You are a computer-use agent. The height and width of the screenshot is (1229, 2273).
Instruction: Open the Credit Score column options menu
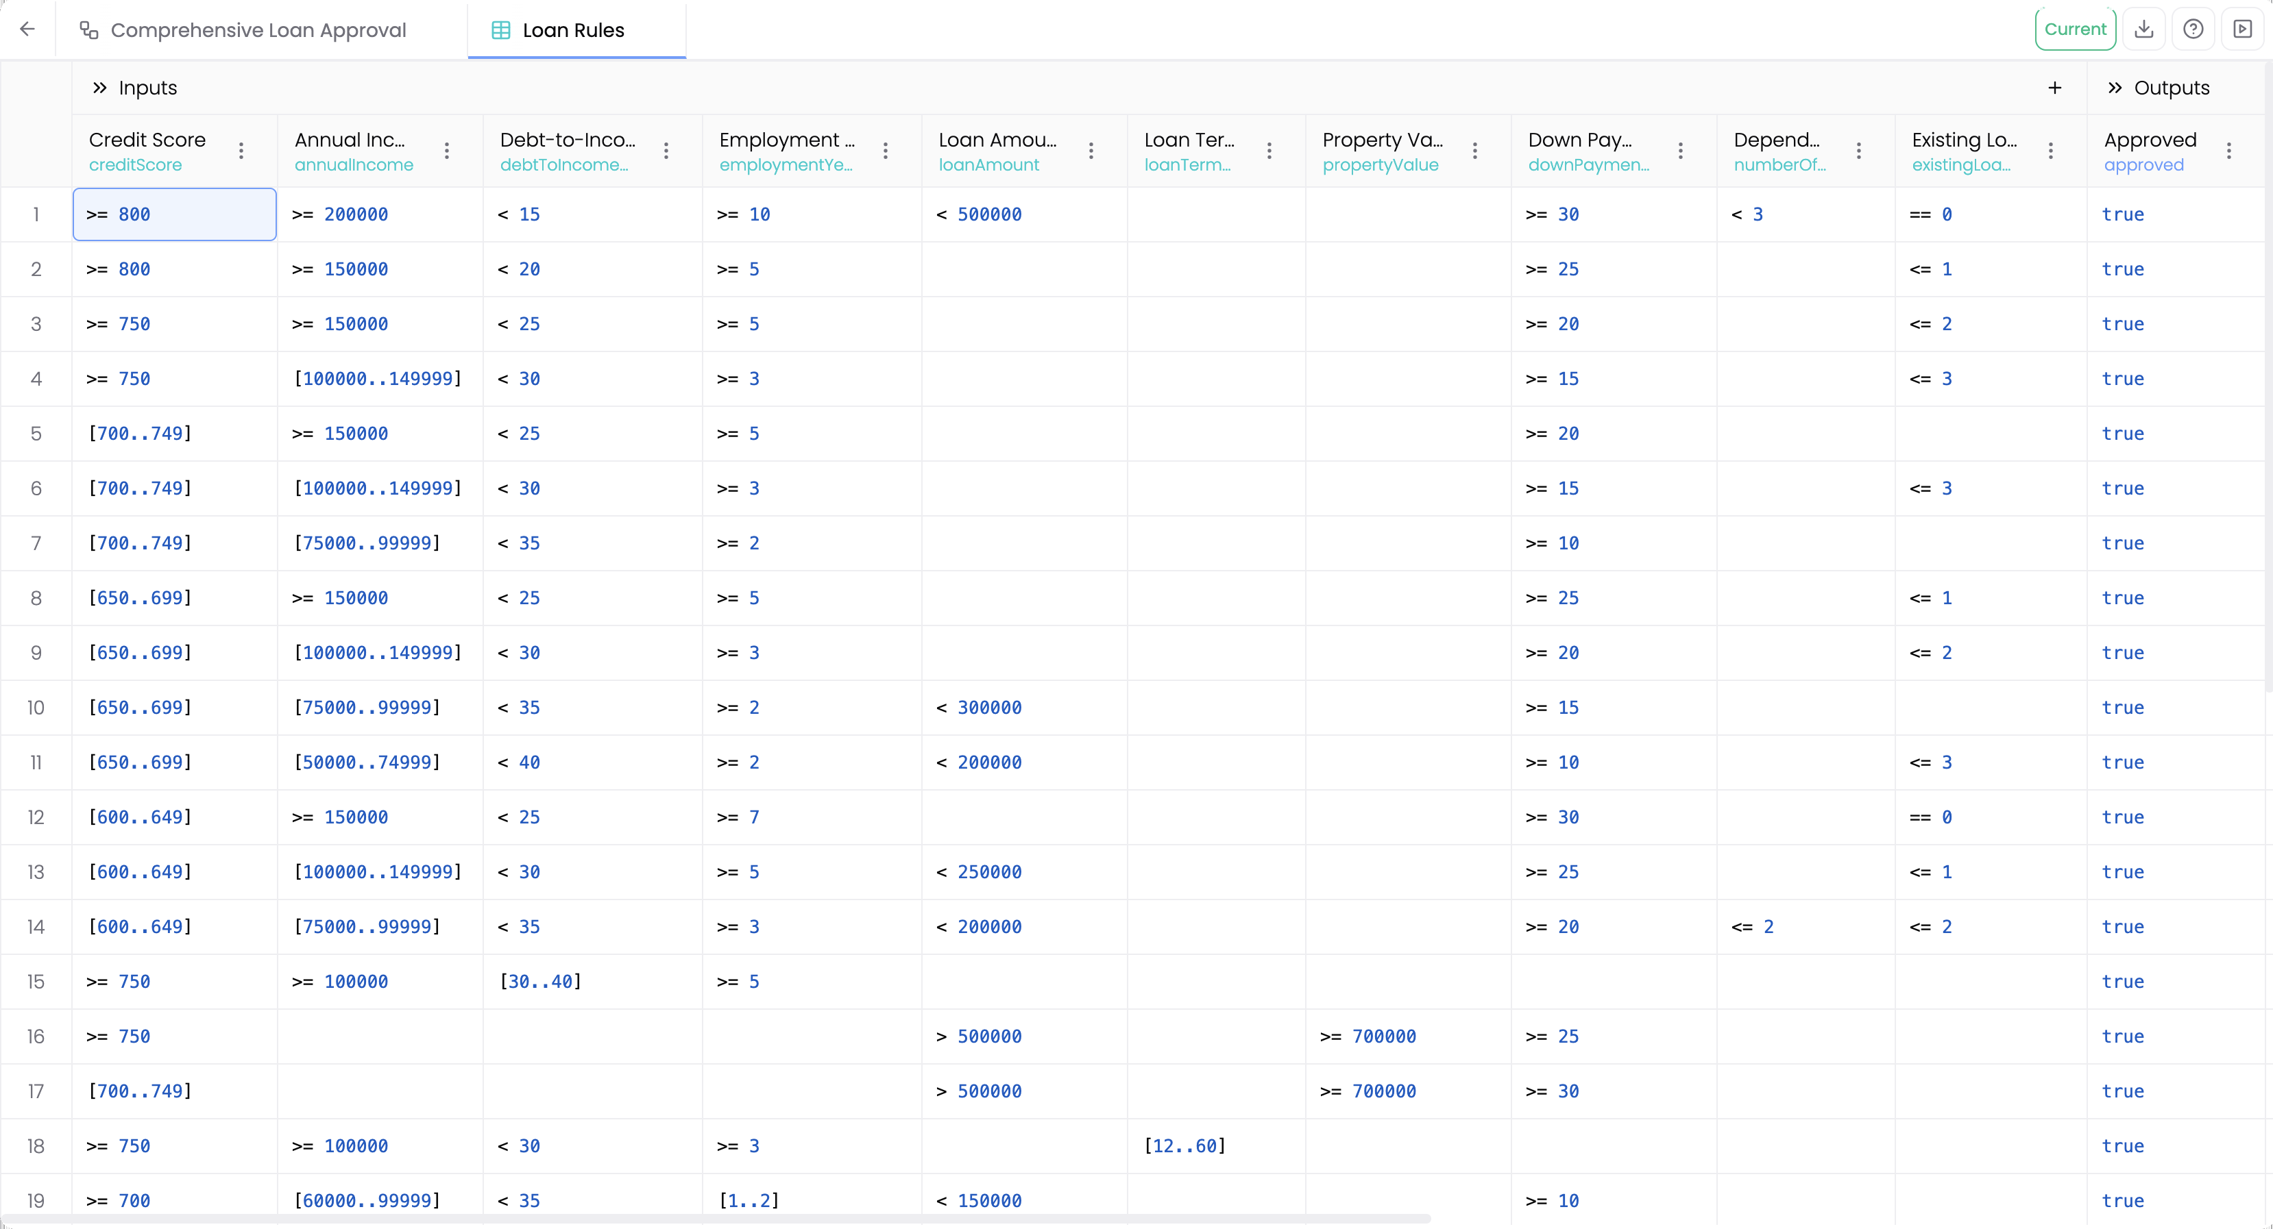(241, 151)
